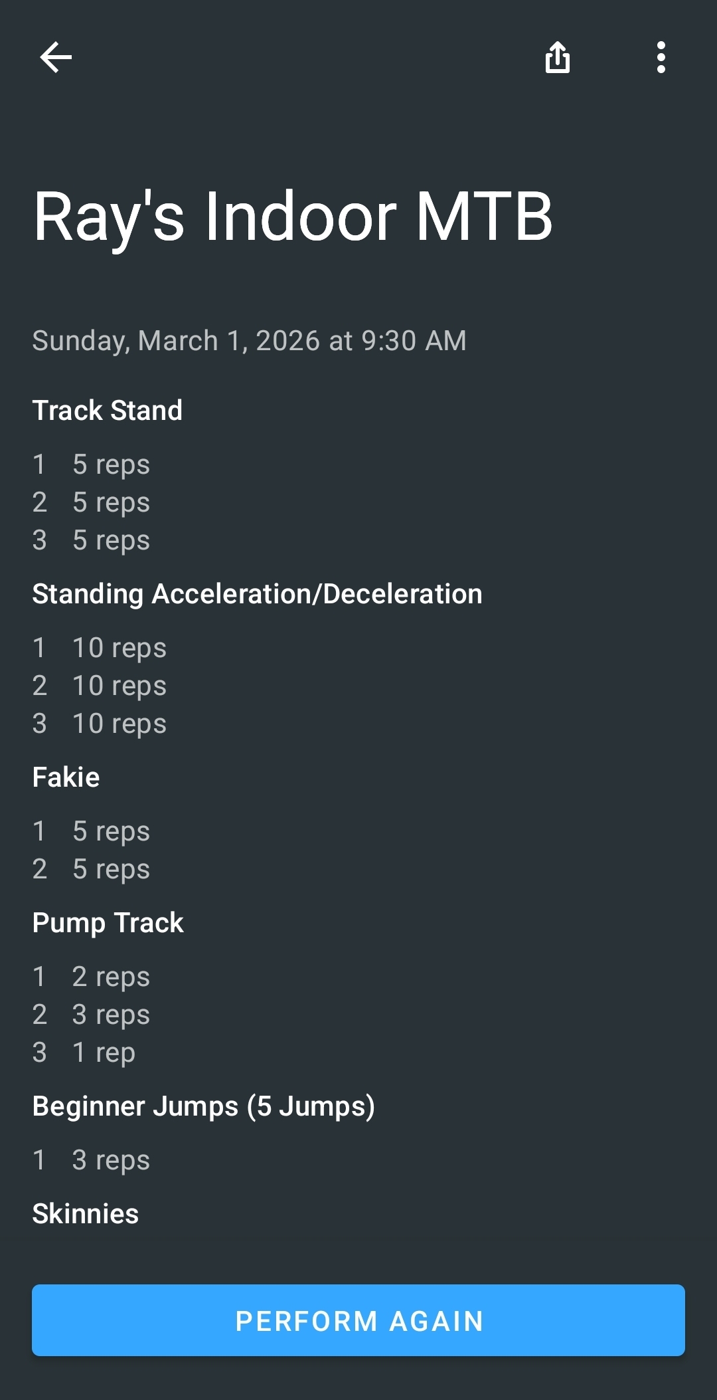Screen dimensions: 717x1400
Task: Select the Ray's Indoor MTB title
Action: [x=293, y=217]
